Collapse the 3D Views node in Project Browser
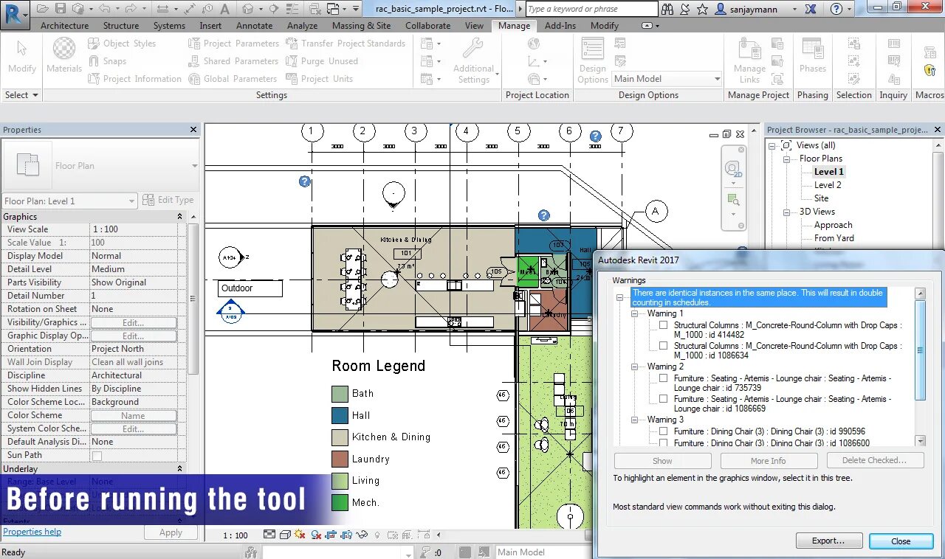 [787, 212]
